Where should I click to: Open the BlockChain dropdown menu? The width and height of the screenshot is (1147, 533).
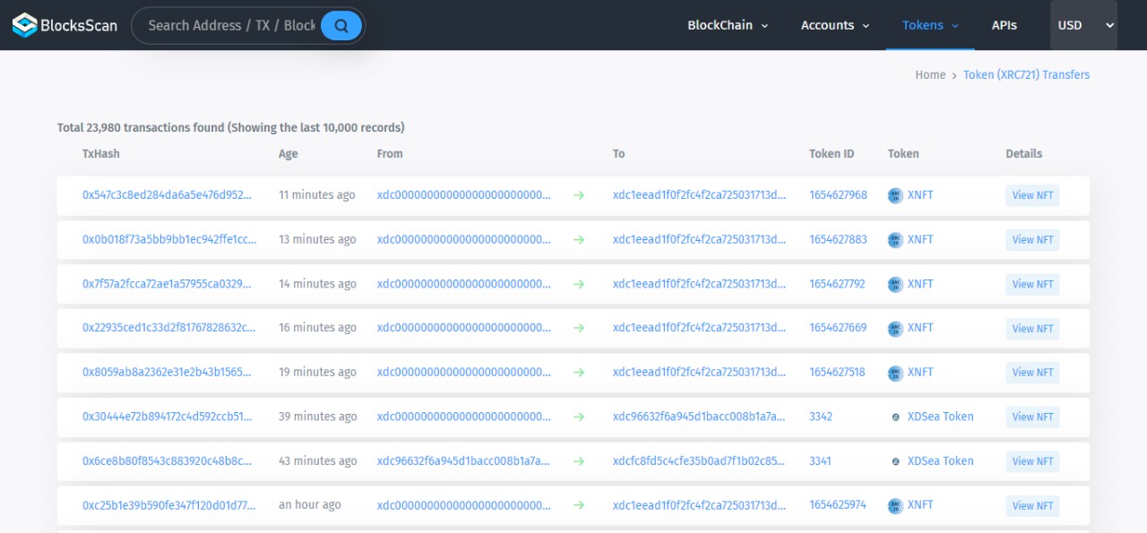point(728,25)
